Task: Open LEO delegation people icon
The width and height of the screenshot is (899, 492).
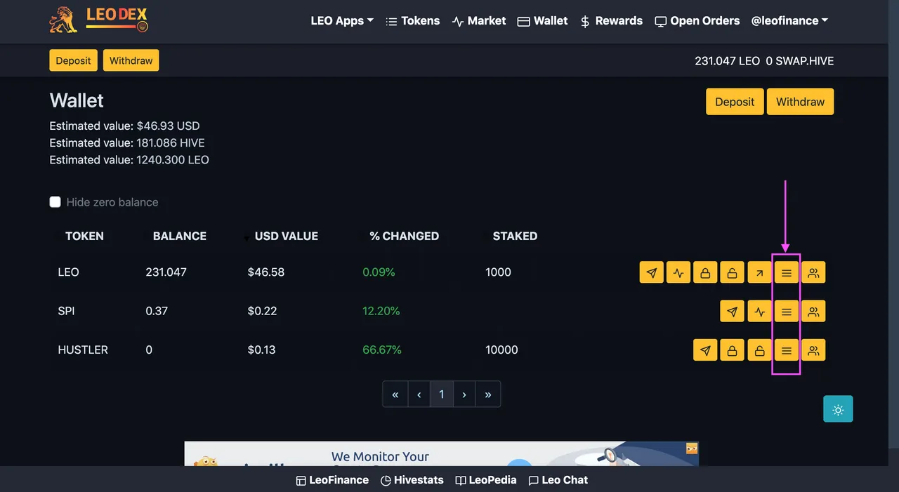Action: click(x=813, y=272)
